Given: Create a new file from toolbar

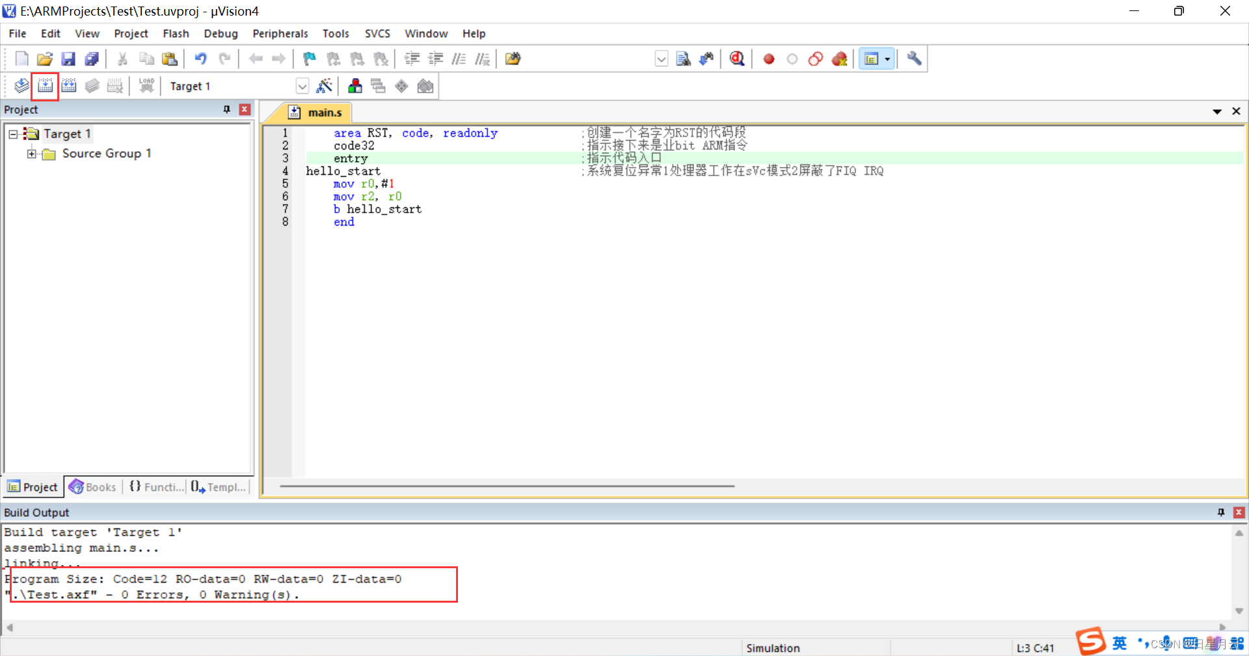Looking at the screenshot, I should pyautogui.click(x=21, y=59).
